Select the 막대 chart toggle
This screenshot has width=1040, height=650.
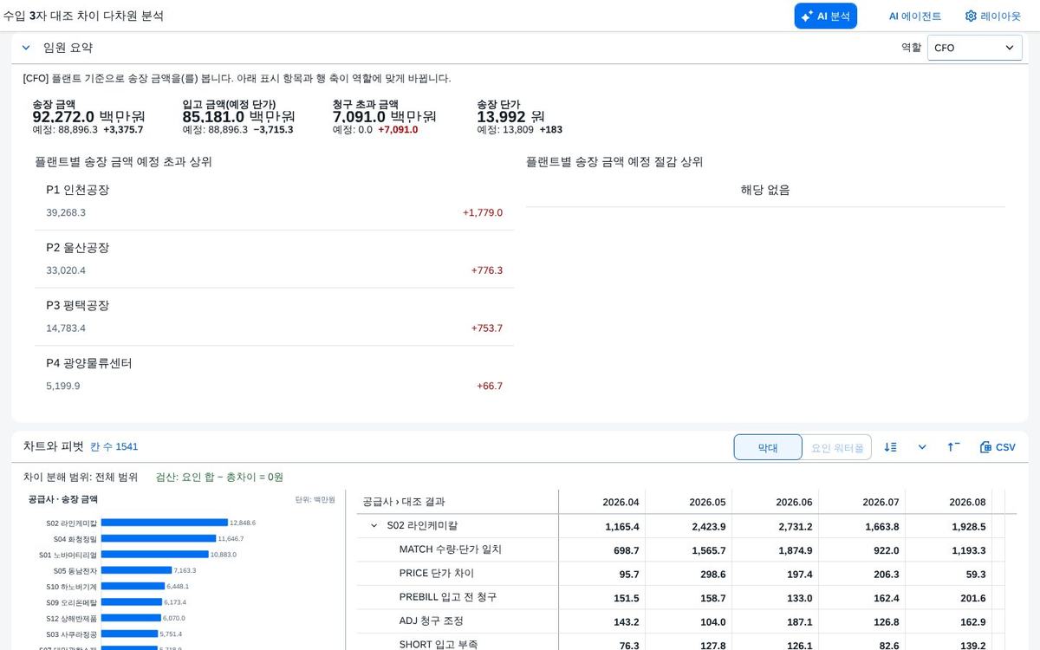768,447
